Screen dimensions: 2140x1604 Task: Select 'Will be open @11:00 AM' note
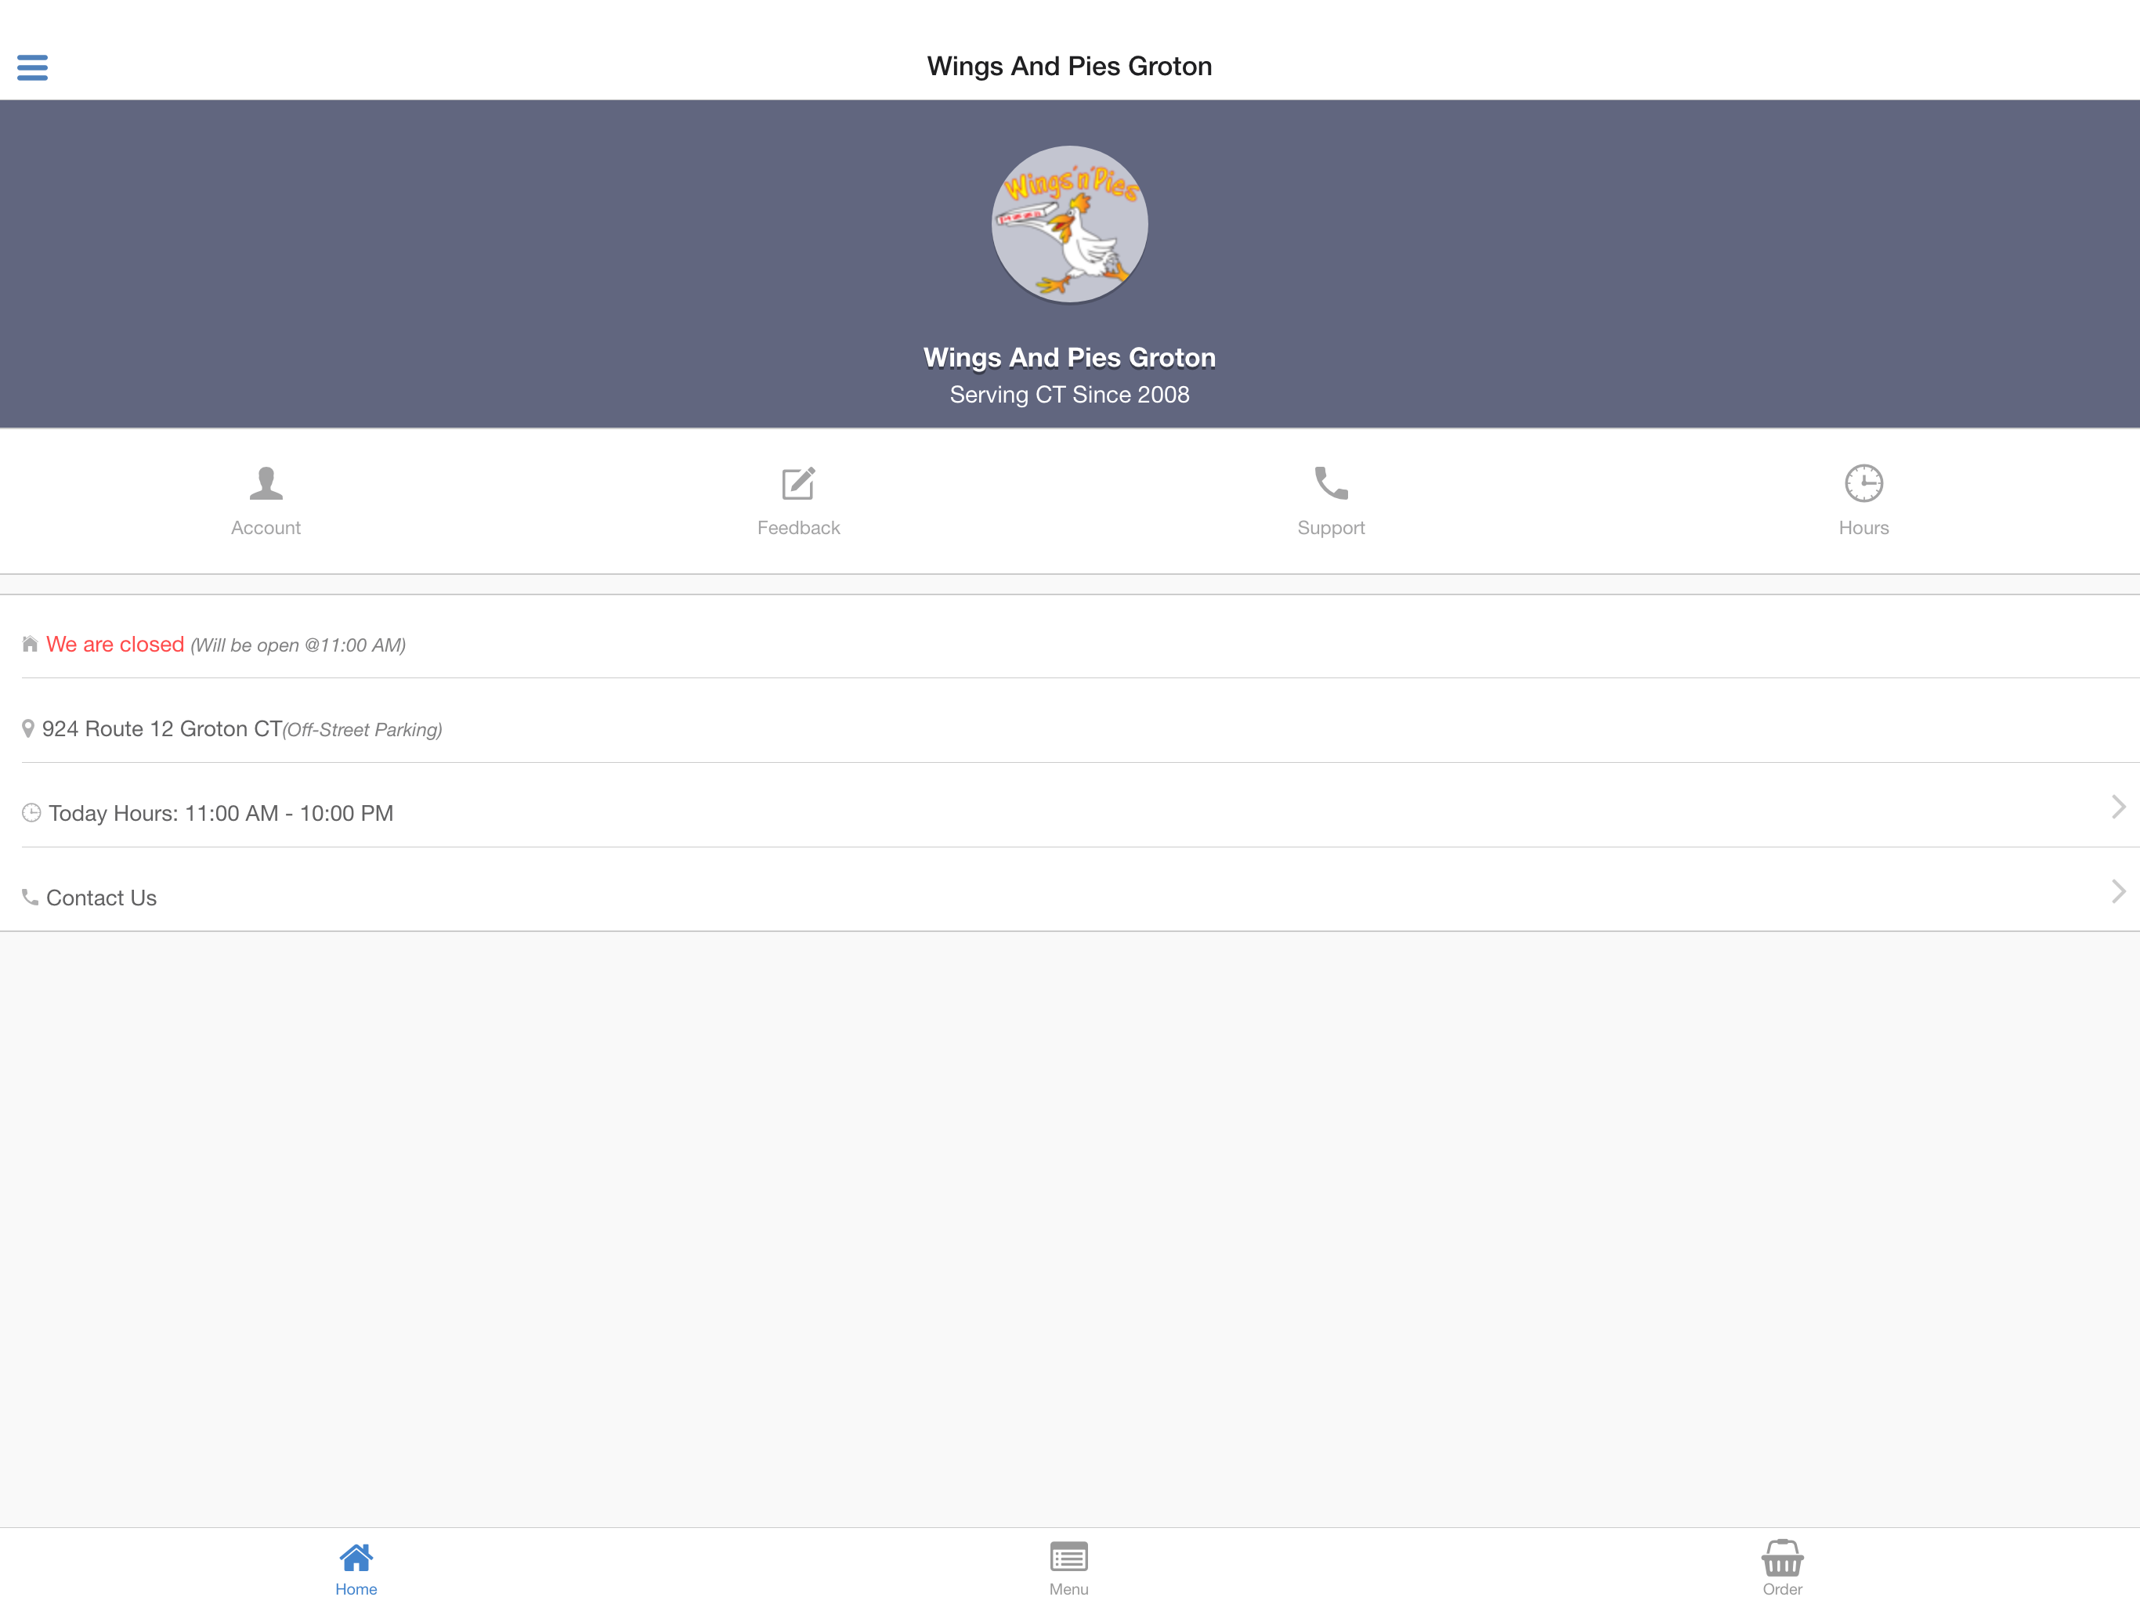click(x=298, y=645)
